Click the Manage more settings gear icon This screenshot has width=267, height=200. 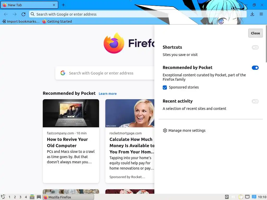coord(165,130)
